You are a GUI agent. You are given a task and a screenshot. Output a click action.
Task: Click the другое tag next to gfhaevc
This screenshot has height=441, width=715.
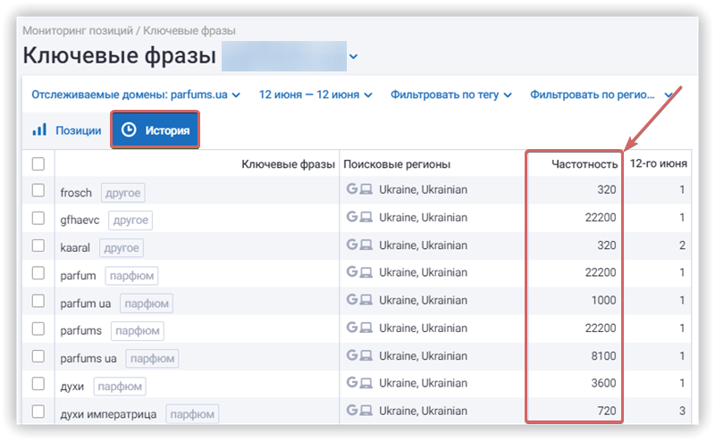[x=130, y=220]
